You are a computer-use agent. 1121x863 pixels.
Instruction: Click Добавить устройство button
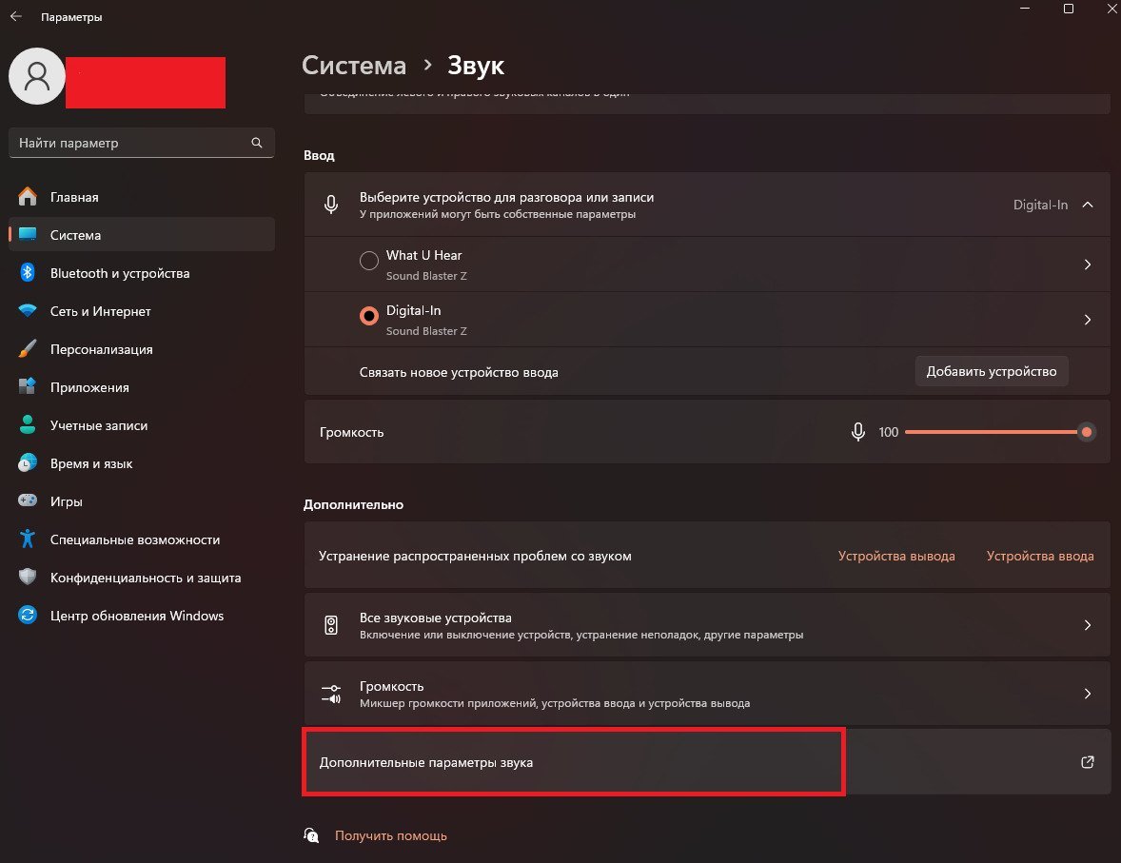tap(991, 371)
